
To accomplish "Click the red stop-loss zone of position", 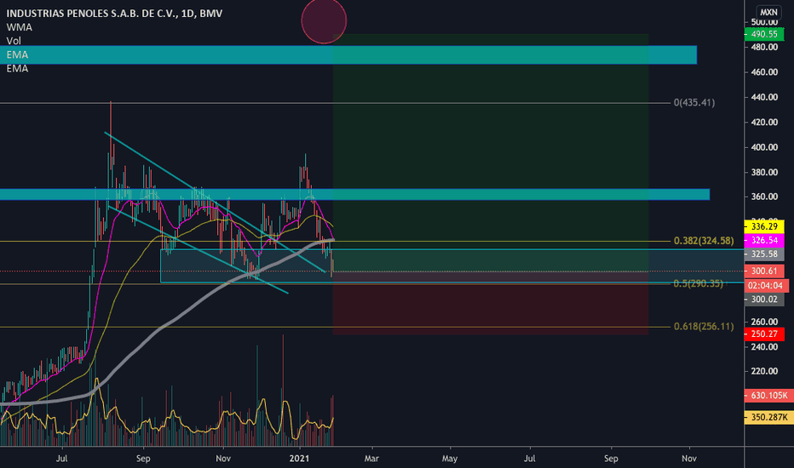I will pyautogui.click(x=491, y=303).
